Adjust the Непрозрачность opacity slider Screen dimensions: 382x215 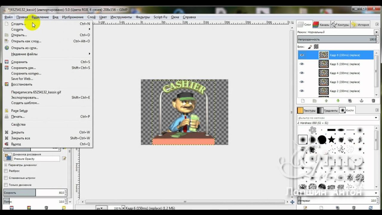point(337,39)
